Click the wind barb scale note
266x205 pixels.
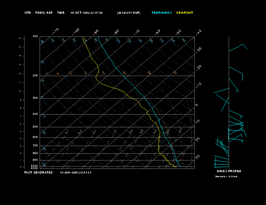pyautogui.click(x=226, y=176)
